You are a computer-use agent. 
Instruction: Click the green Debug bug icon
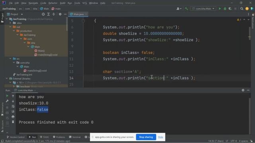coord(225,9)
